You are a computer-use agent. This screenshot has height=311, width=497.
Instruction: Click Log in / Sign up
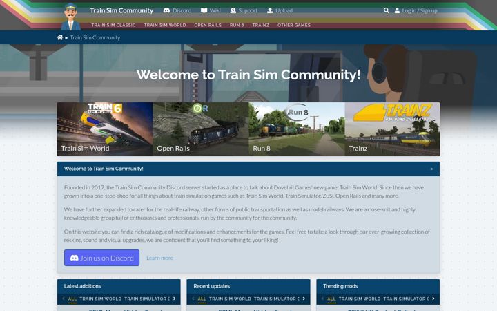point(416,10)
